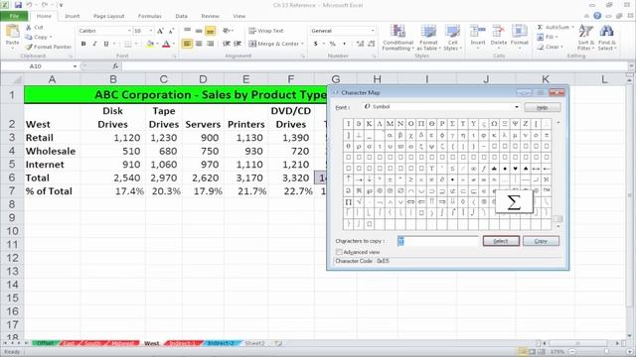Open Character Map Font dropdown (Symbol)
The height and width of the screenshot is (357, 636).
[x=517, y=107]
